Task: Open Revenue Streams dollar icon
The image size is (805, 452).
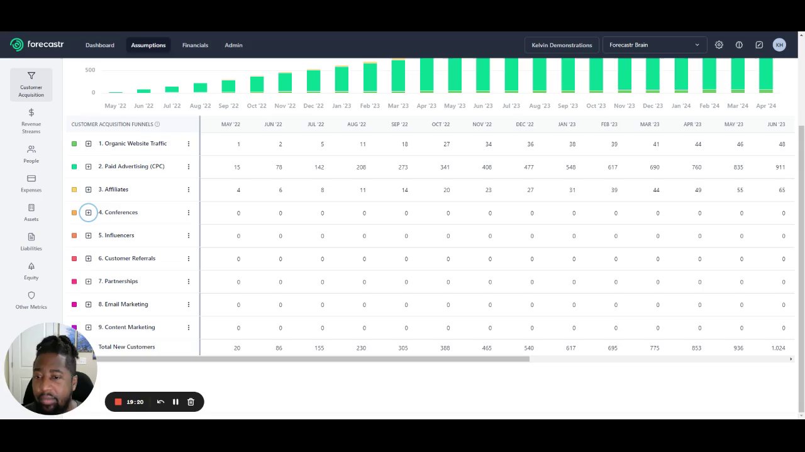Action: (x=31, y=112)
